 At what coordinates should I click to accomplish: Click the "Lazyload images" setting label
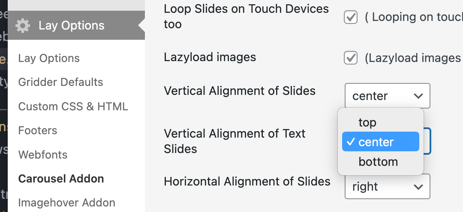[210, 57]
